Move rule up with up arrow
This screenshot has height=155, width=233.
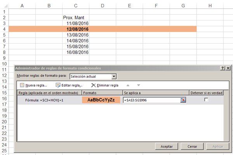[x=128, y=85]
